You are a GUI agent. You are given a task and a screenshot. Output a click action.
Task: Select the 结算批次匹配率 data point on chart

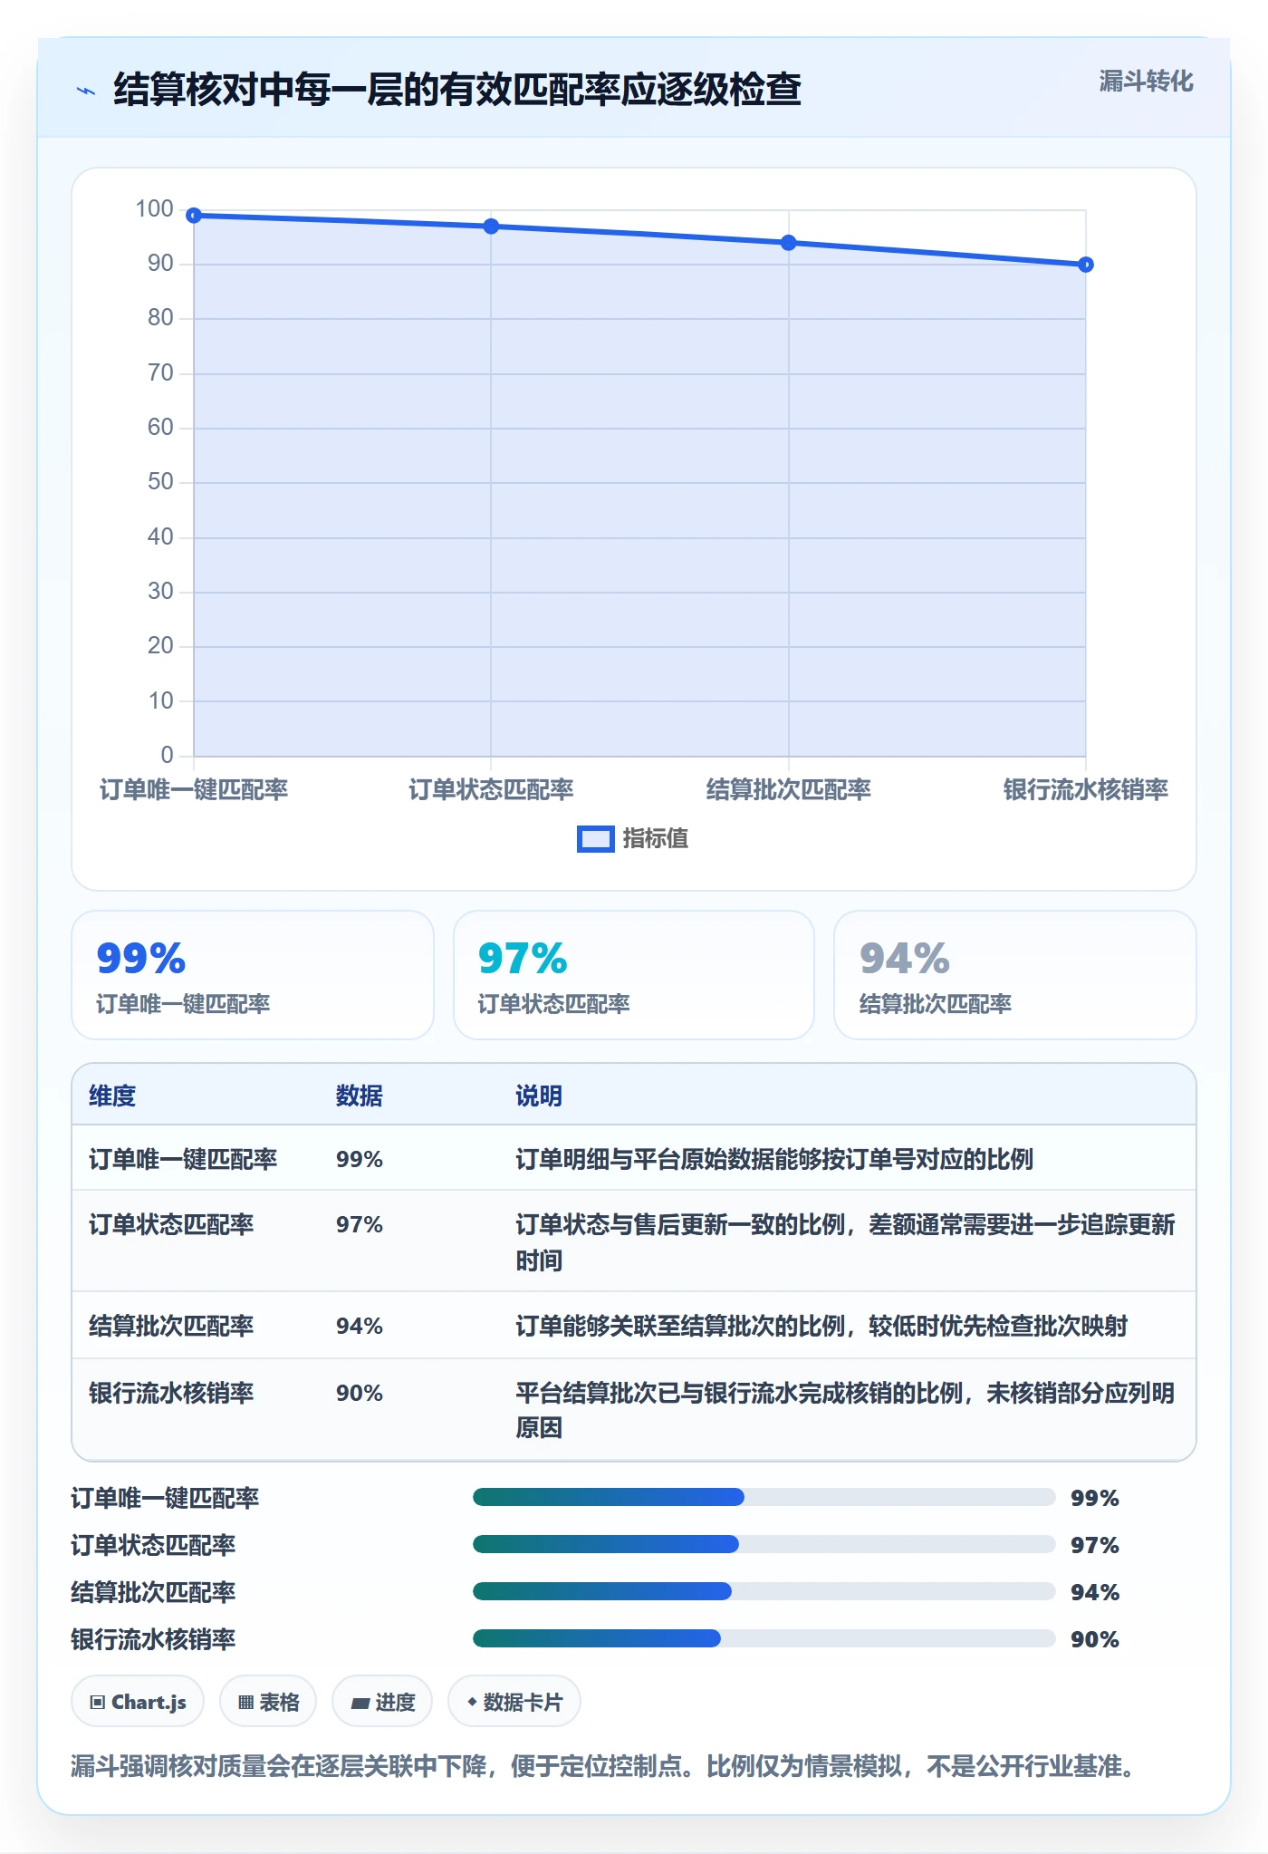(x=789, y=243)
